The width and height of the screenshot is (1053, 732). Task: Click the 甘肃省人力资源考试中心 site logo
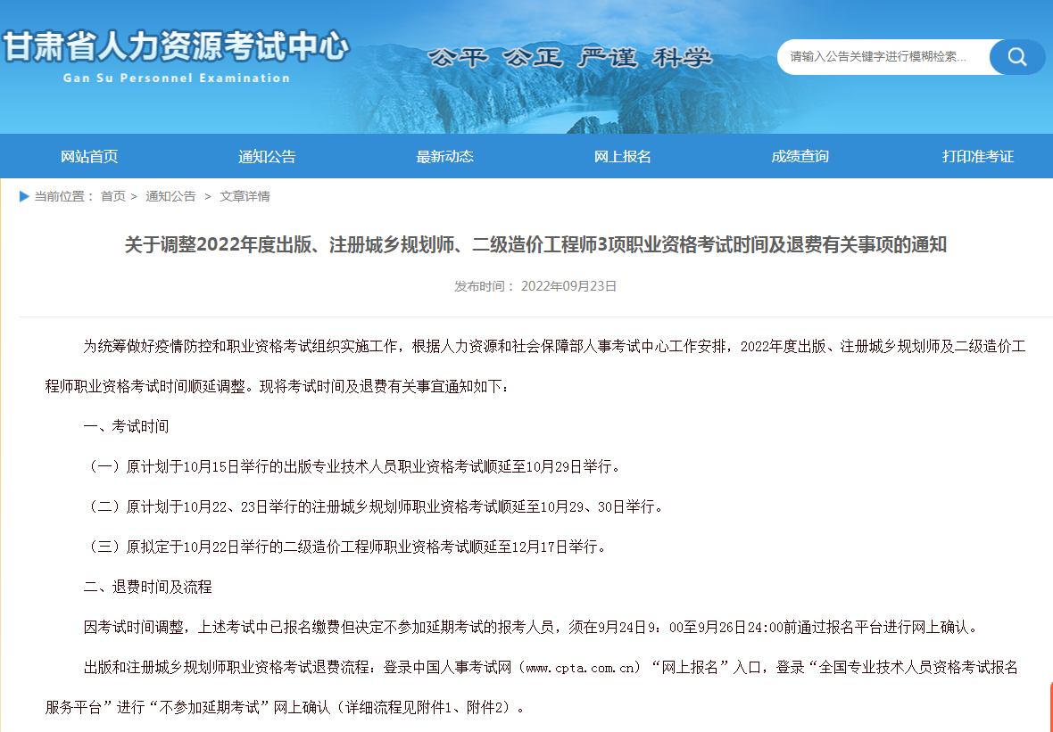click(x=176, y=55)
